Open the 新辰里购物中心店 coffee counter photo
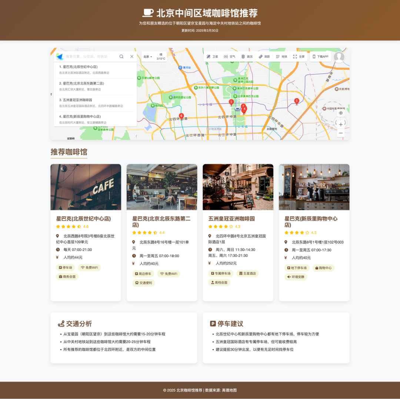The image size is (400, 399). (x=314, y=187)
